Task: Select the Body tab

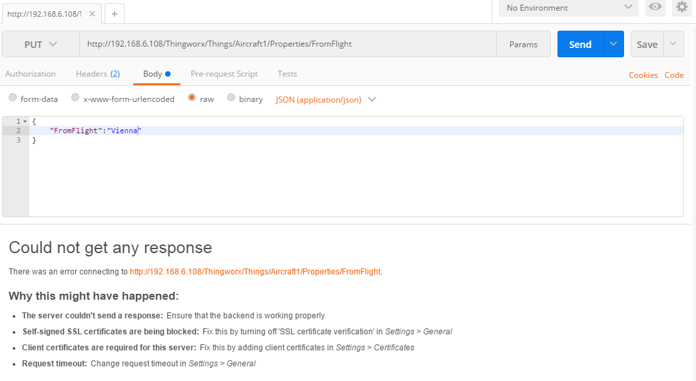Action: click(157, 74)
